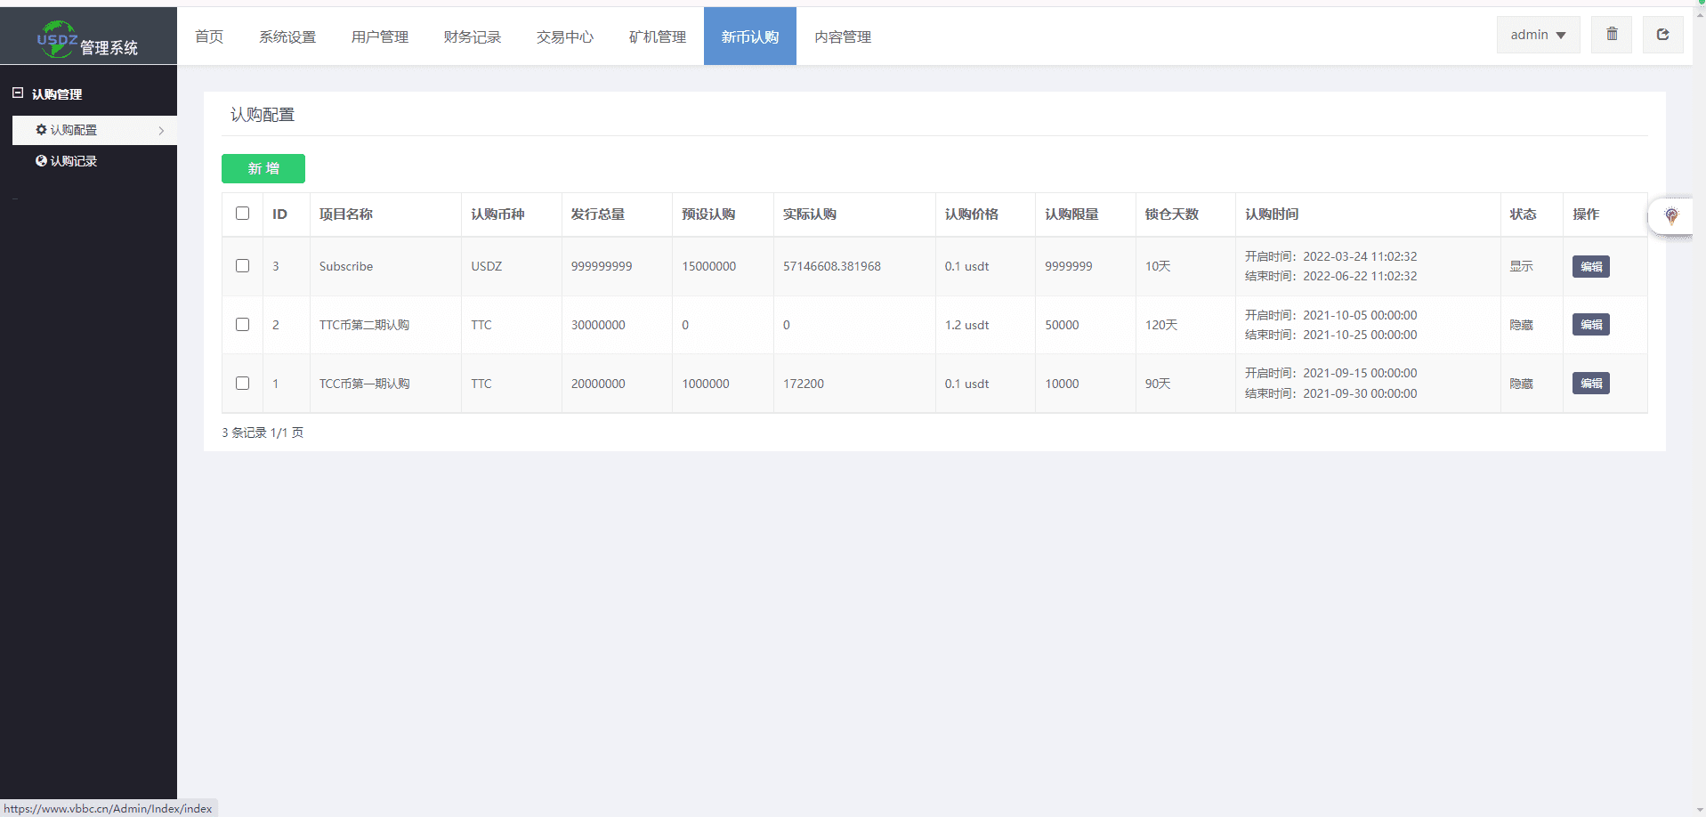Click the floating lightbulb widget icon
1706x817 pixels.
(1671, 215)
